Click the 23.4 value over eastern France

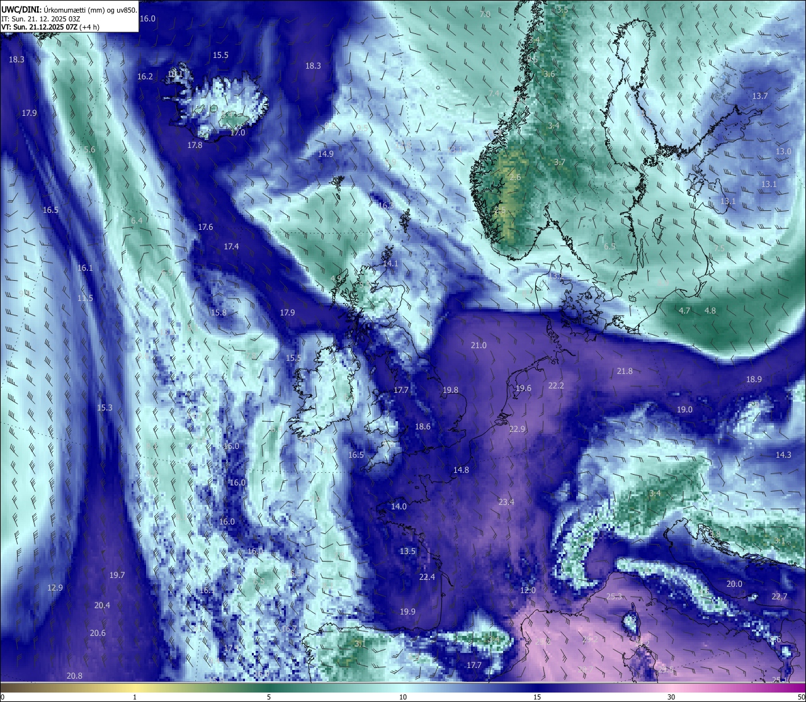[506, 502]
